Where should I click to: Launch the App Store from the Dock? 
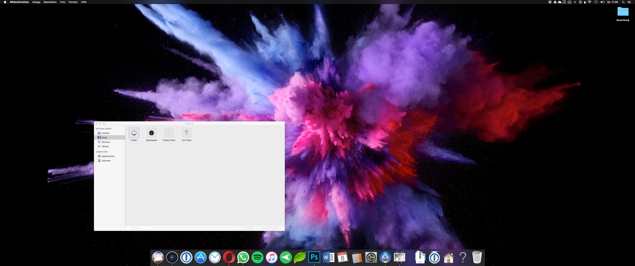[x=200, y=257]
